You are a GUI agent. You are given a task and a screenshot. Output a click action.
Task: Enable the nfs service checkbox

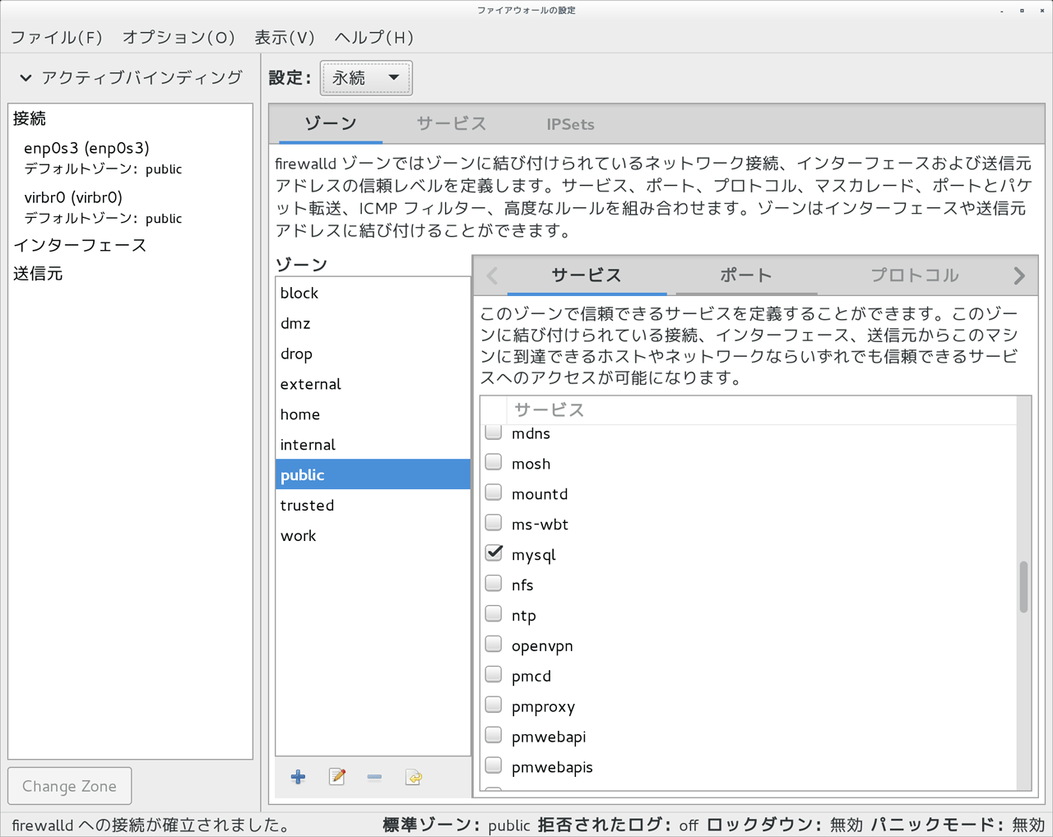click(494, 584)
